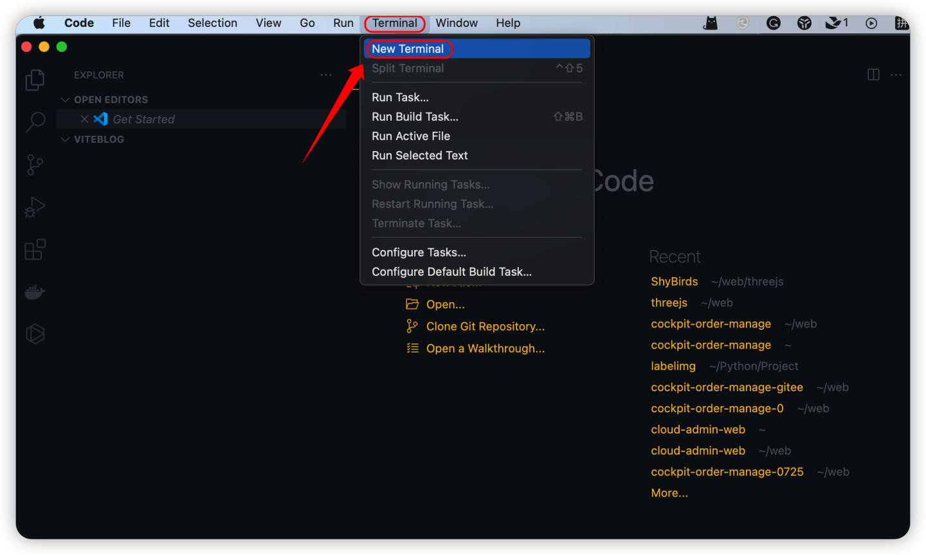Click the Apple menu icon
The width and height of the screenshot is (926, 555).
click(39, 23)
